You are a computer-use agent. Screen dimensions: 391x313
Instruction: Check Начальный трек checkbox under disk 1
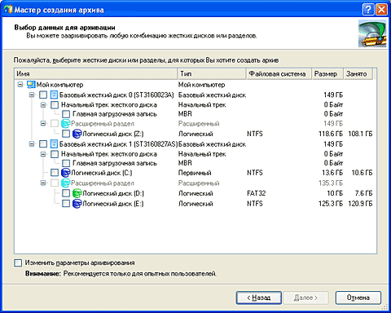coord(55,154)
